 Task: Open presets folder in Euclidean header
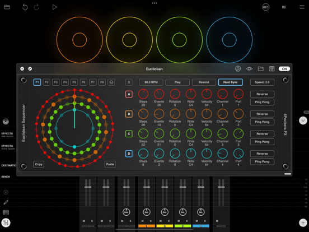pyautogui.click(x=260, y=69)
